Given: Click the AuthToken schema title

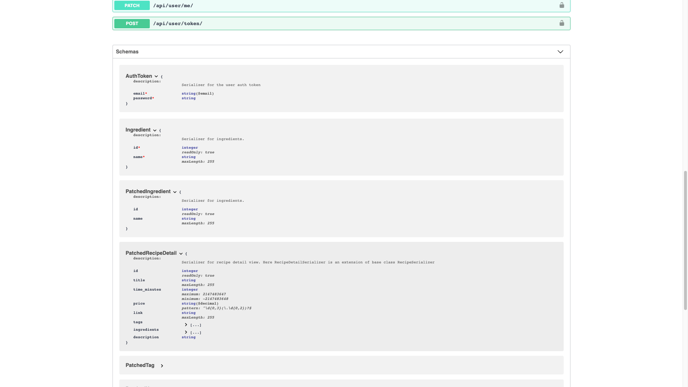Looking at the screenshot, I should point(139,76).
